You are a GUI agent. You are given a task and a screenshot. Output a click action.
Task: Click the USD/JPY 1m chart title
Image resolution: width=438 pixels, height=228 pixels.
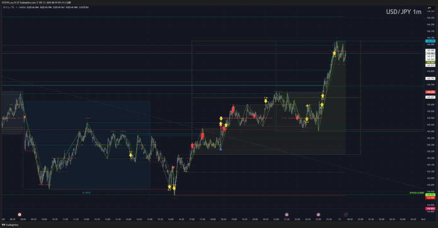404,12
